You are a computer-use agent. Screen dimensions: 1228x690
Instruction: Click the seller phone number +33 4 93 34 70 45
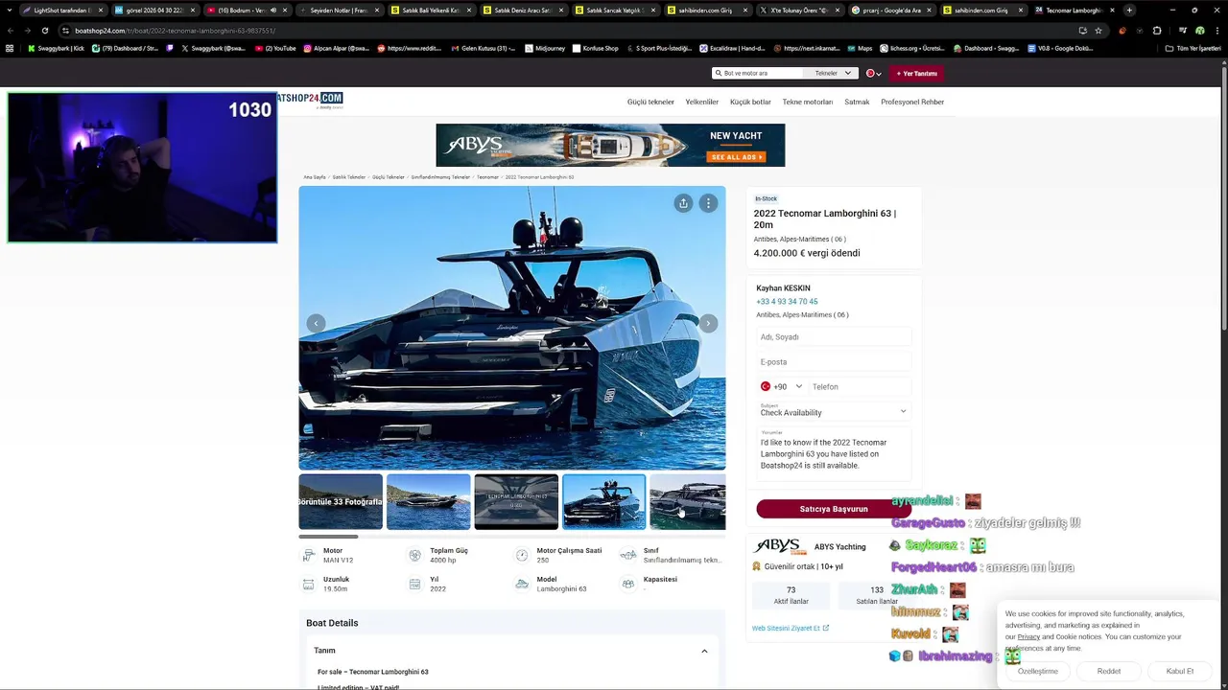tap(787, 301)
